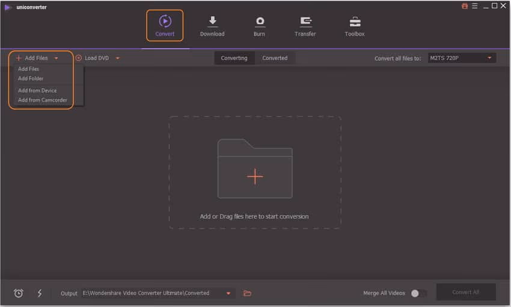Click the Convert icon in top bar
Image resolution: width=511 pixels, height=307 pixels.
(165, 22)
